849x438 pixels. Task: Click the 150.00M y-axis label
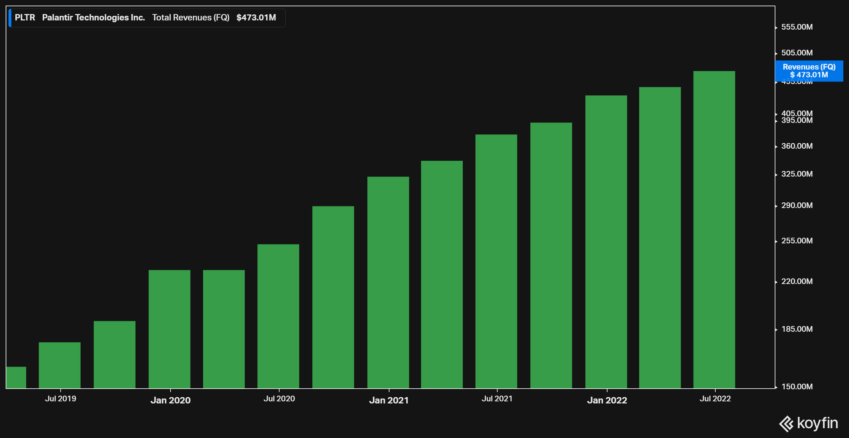[x=797, y=387]
